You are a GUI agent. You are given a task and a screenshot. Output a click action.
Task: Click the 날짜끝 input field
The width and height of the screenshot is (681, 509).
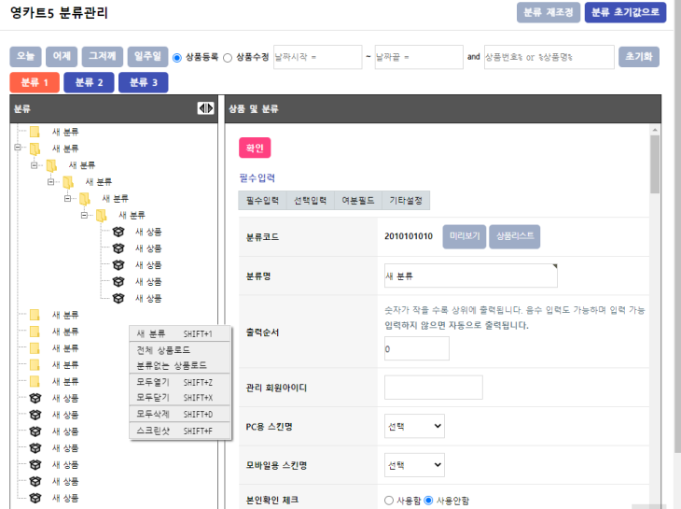419,57
